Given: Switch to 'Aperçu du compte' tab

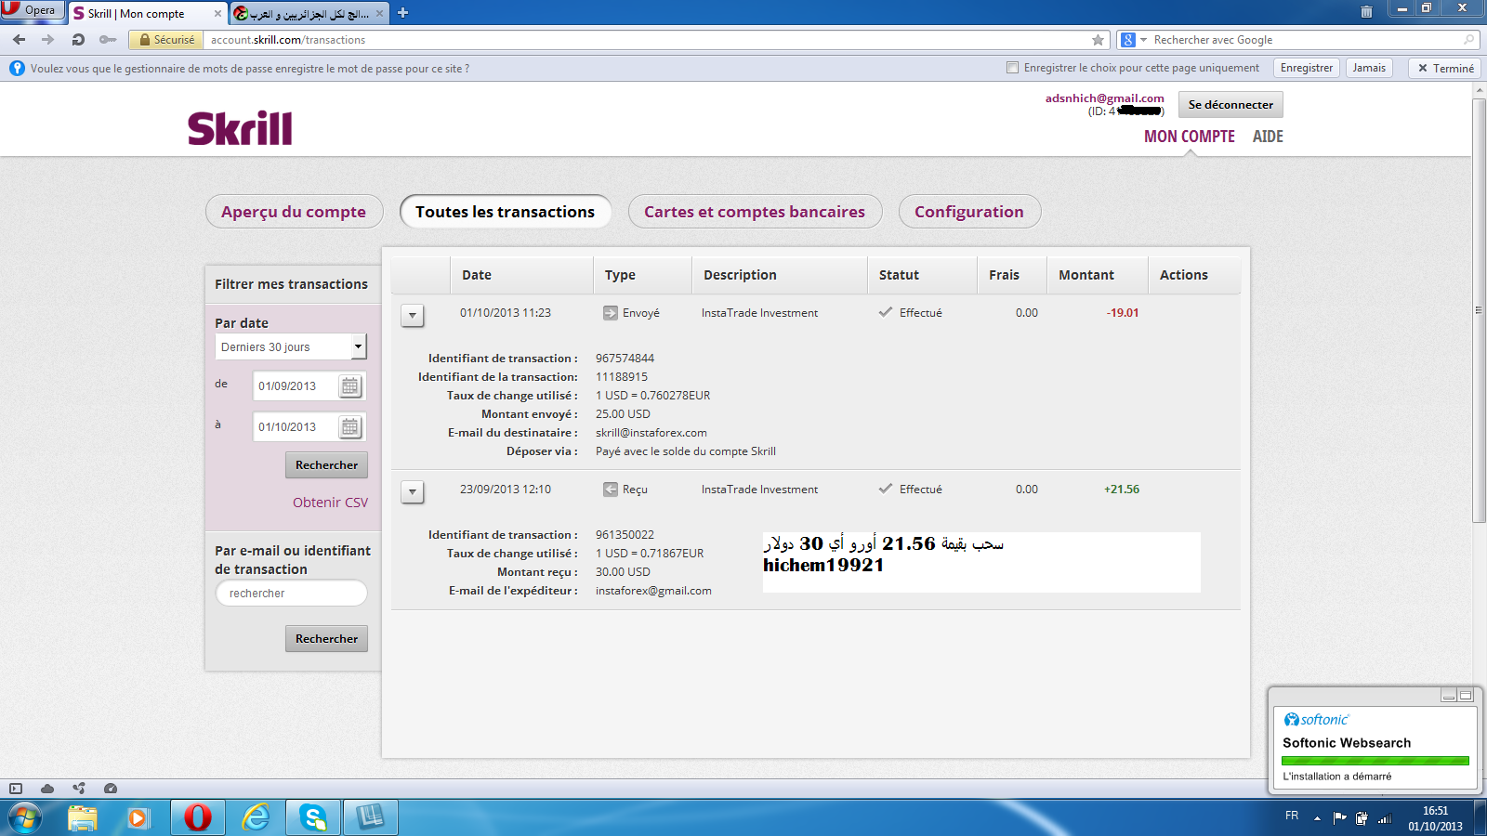Looking at the screenshot, I should (294, 212).
